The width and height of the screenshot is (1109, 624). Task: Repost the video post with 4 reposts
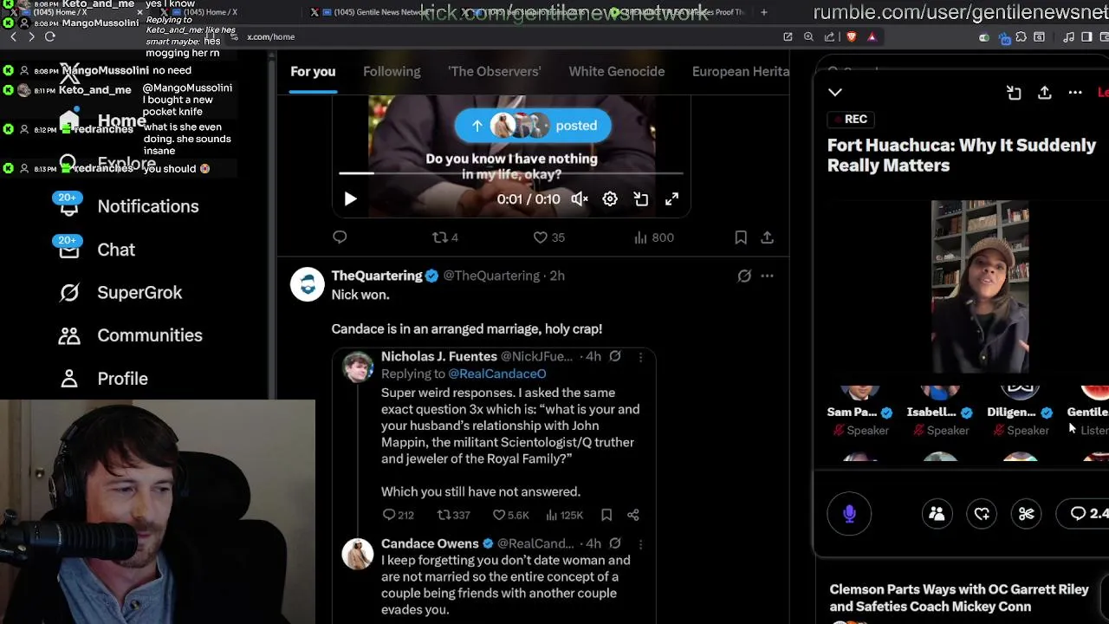[444, 237]
